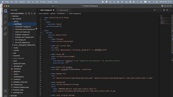Toggle the primary side bar layout button
The width and height of the screenshot is (173, 97).
(x=162, y=6)
